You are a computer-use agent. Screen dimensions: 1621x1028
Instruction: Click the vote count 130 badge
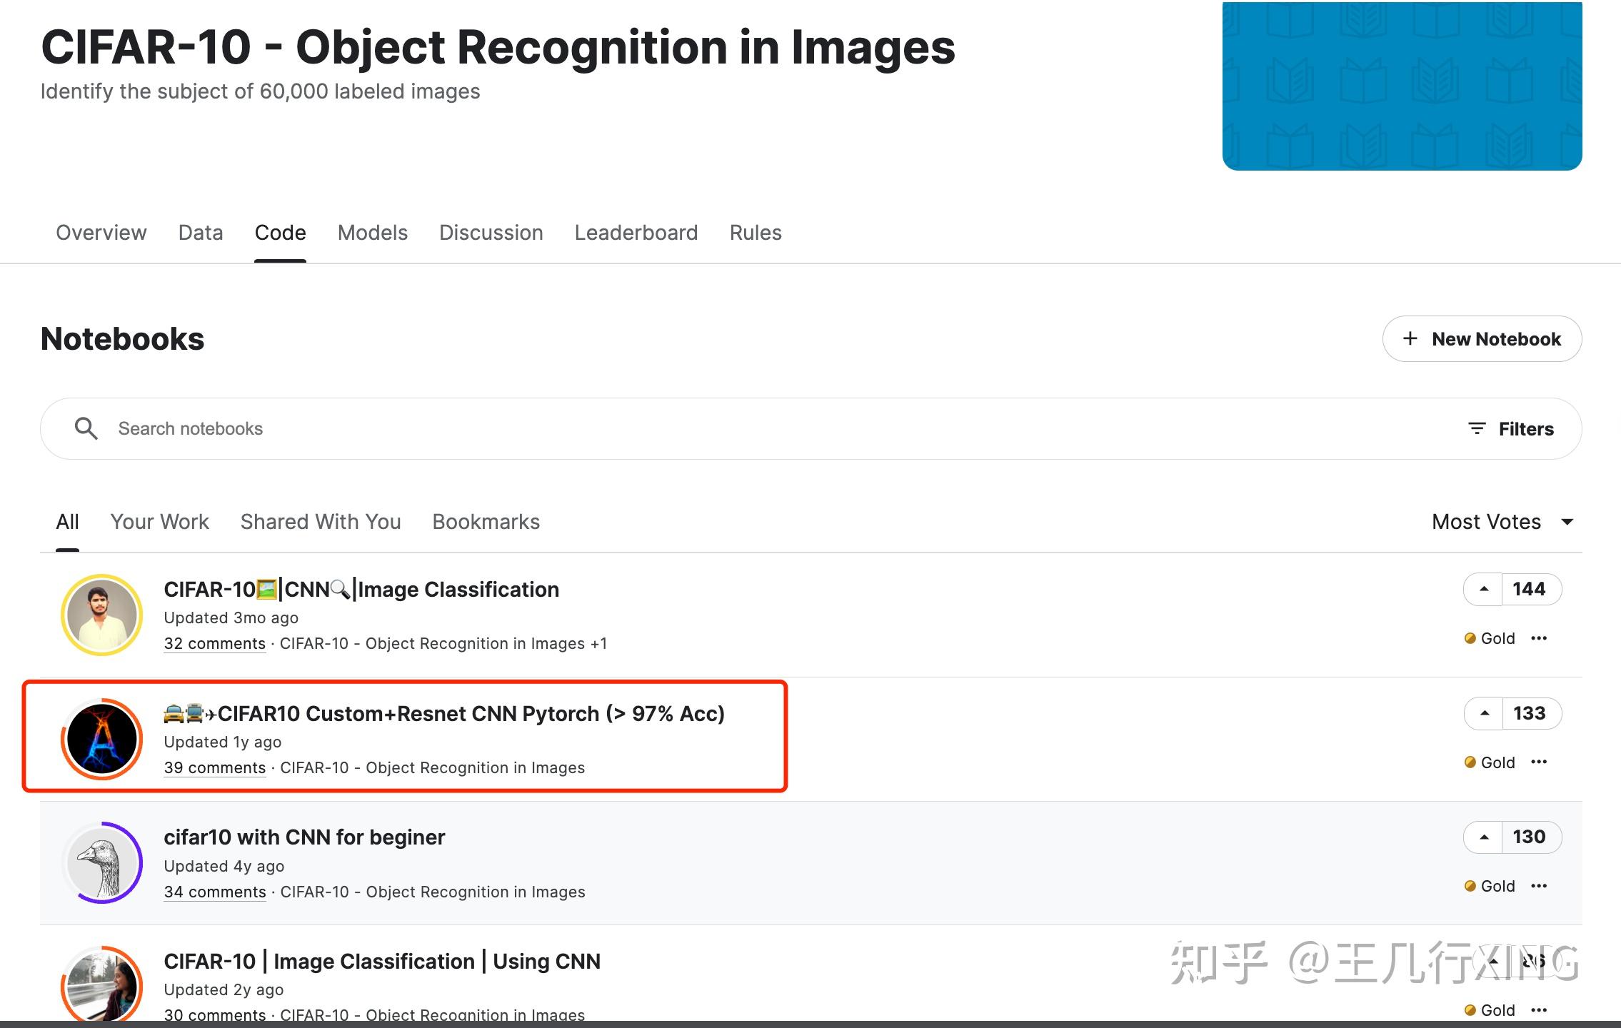click(x=1528, y=836)
